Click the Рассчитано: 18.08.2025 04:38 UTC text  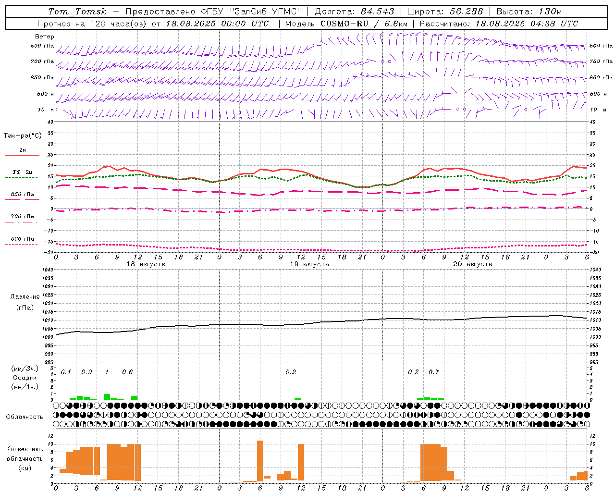(499, 24)
